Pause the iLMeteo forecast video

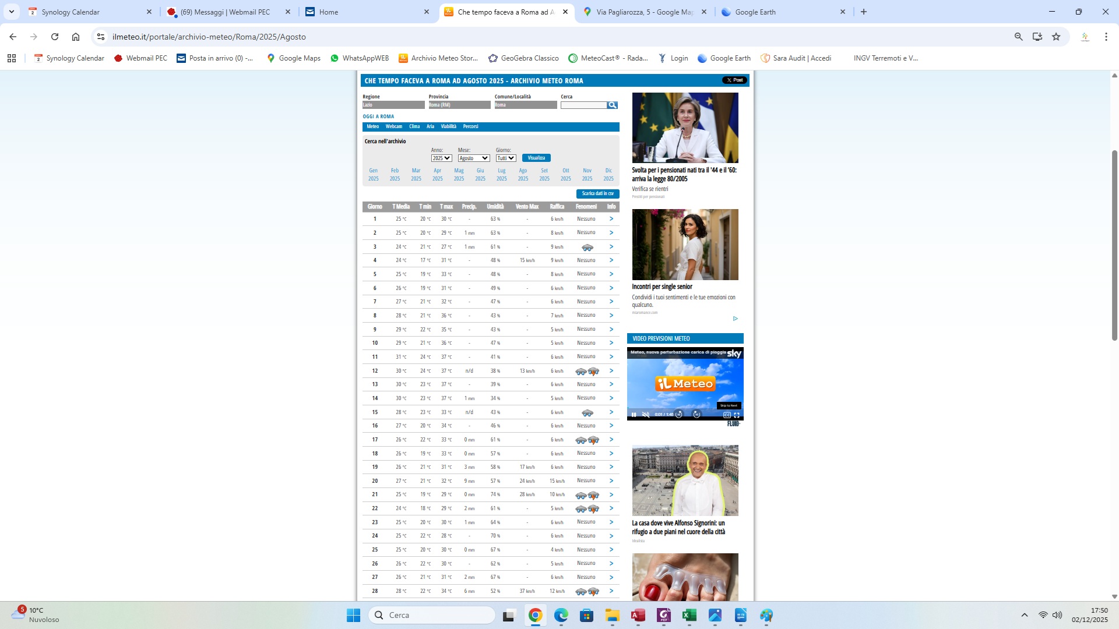(x=634, y=415)
